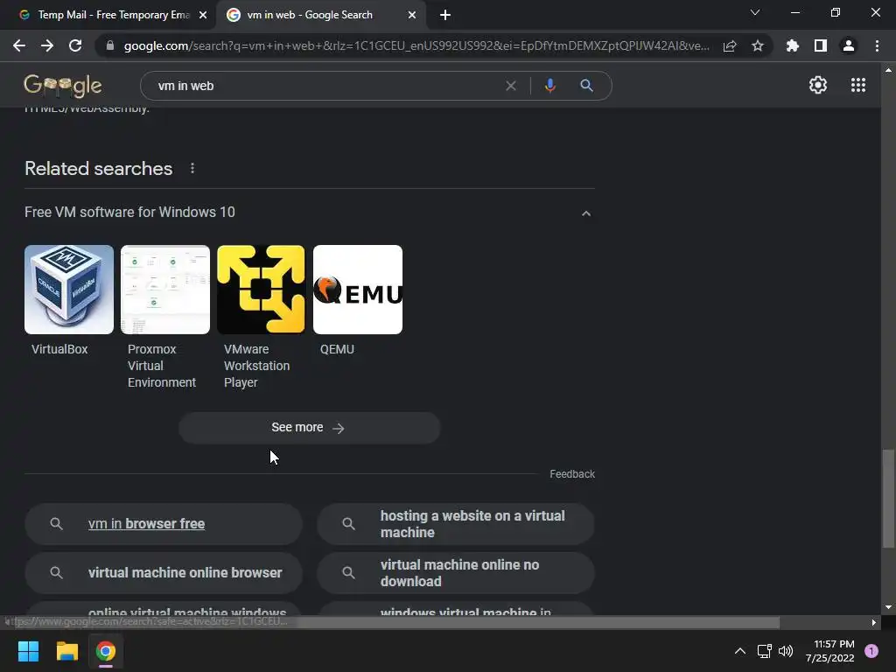
Task: Open the Windows Start menu
Action: (28, 651)
